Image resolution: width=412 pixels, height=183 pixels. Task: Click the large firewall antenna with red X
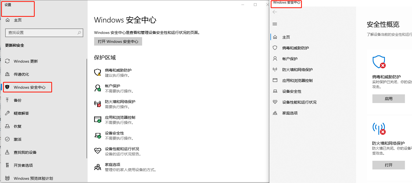coord(379,129)
